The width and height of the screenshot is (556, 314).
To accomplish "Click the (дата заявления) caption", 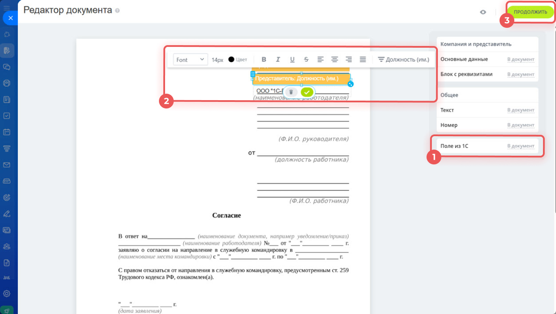I will (140, 311).
